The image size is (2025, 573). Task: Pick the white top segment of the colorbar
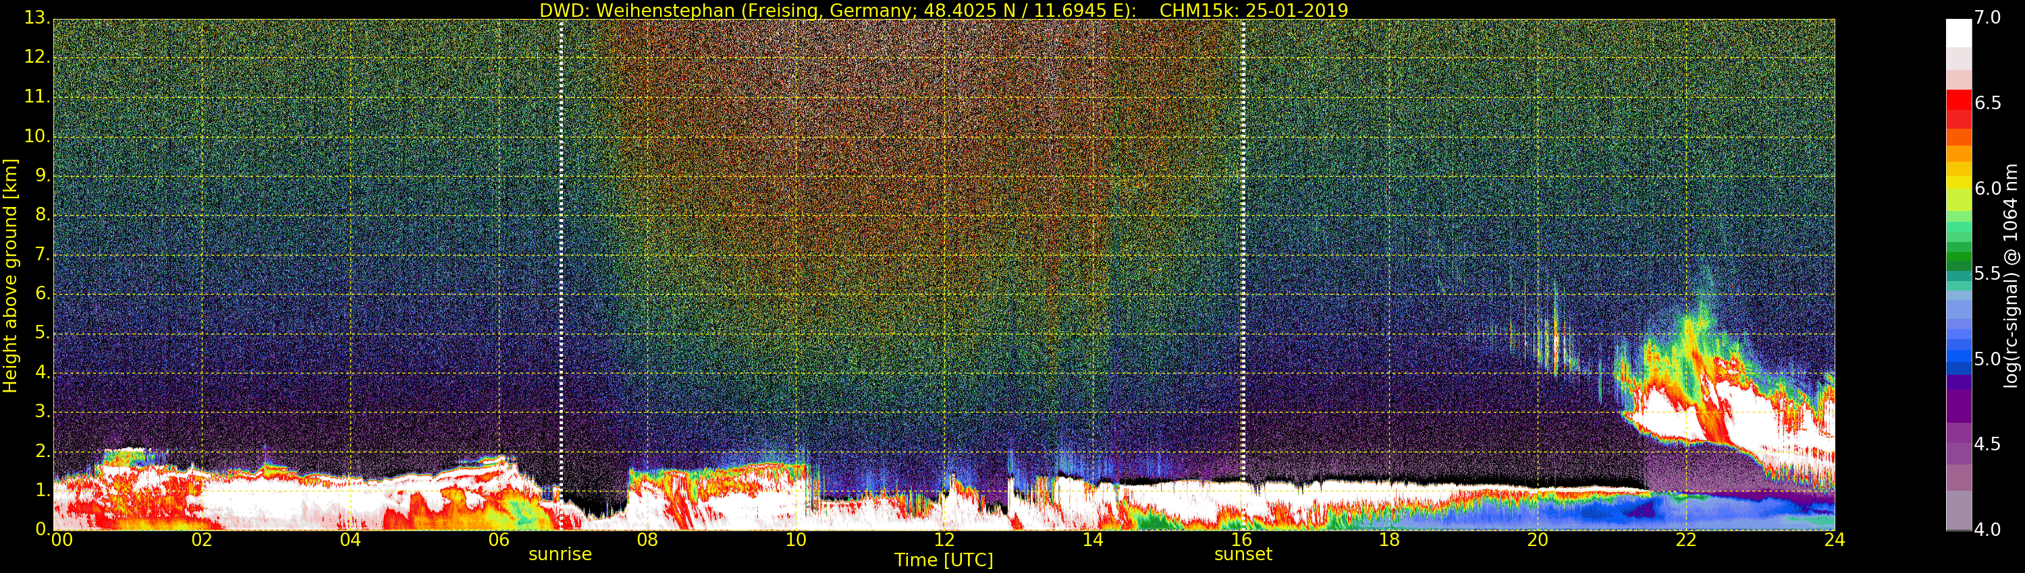pos(1958,34)
